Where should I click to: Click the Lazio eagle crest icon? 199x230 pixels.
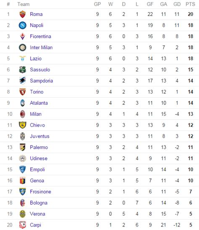point(22,58)
